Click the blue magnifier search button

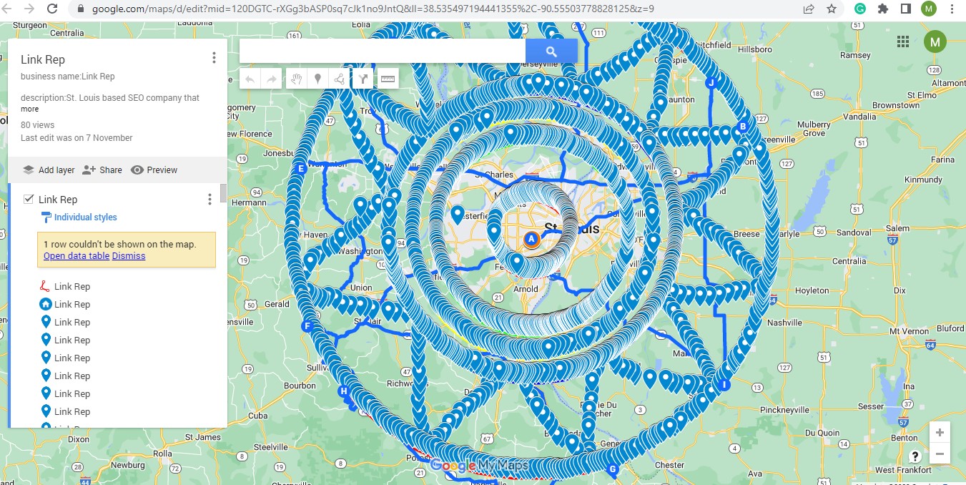(x=551, y=51)
